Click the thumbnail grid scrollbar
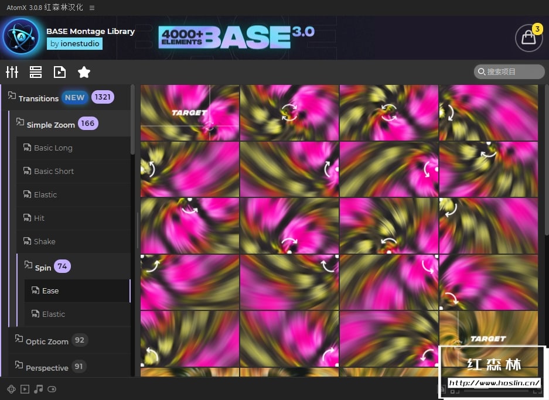Screen dimensions: 549x400 point(547,160)
